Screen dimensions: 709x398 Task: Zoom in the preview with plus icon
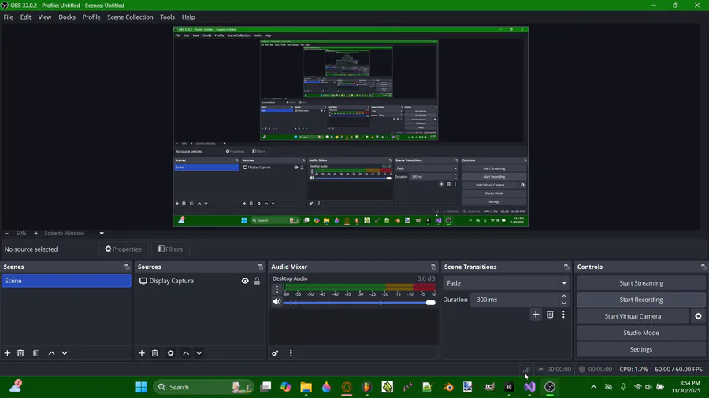(x=36, y=234)
